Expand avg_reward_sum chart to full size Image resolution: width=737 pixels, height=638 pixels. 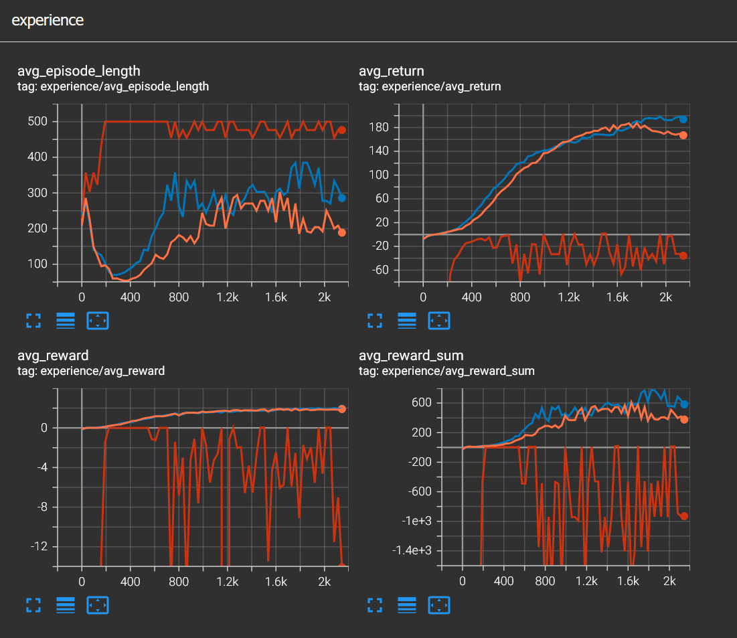coord(375,606)
